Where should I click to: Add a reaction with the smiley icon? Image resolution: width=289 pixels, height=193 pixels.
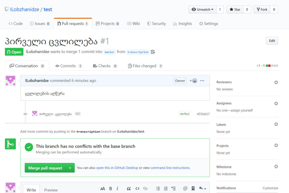193,81
